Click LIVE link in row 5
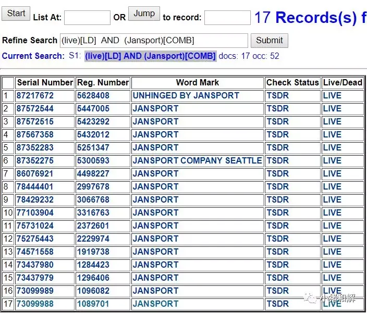367x314 pixels. click(333, 148)
